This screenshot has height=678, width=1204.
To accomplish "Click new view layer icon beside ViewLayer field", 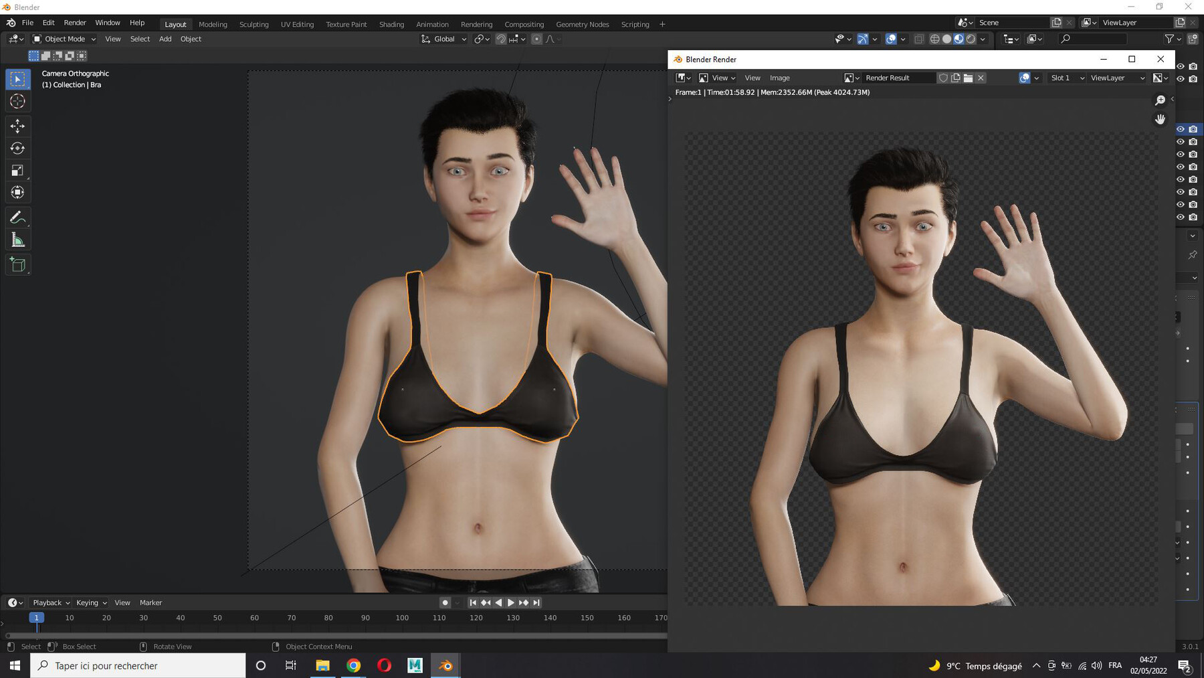I will pyautogui.click(x=1181, y=23).
